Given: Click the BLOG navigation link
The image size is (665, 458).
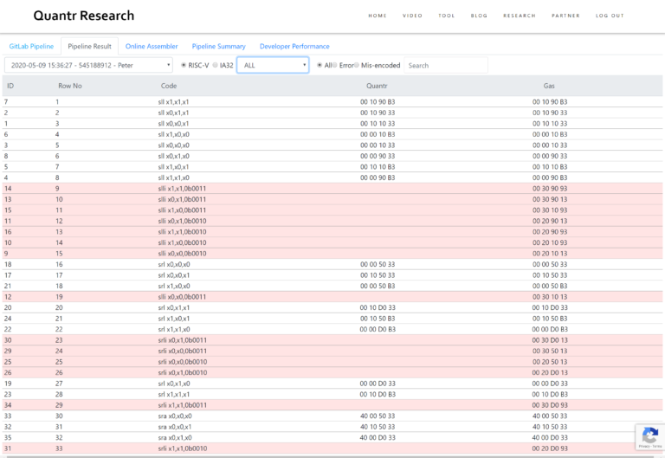Looking at the screenshot, I should [479, 16].
